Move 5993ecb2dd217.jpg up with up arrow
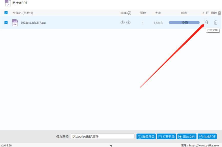Image resolution: width=222 pixels, height=147 pixels. tap(123, 22)
